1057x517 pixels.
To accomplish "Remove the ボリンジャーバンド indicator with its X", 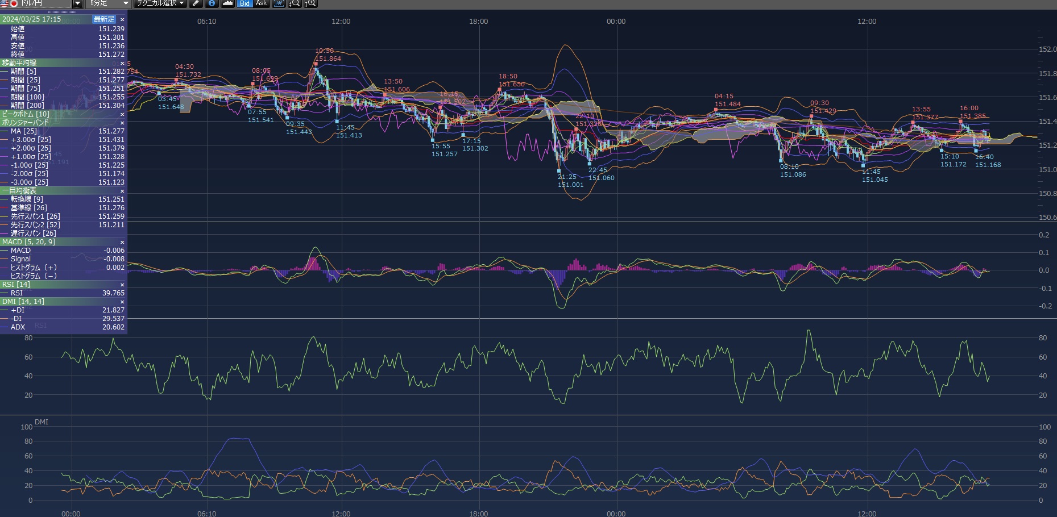I will click(122, 123).
